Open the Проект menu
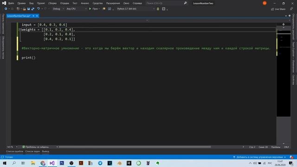 41,3
